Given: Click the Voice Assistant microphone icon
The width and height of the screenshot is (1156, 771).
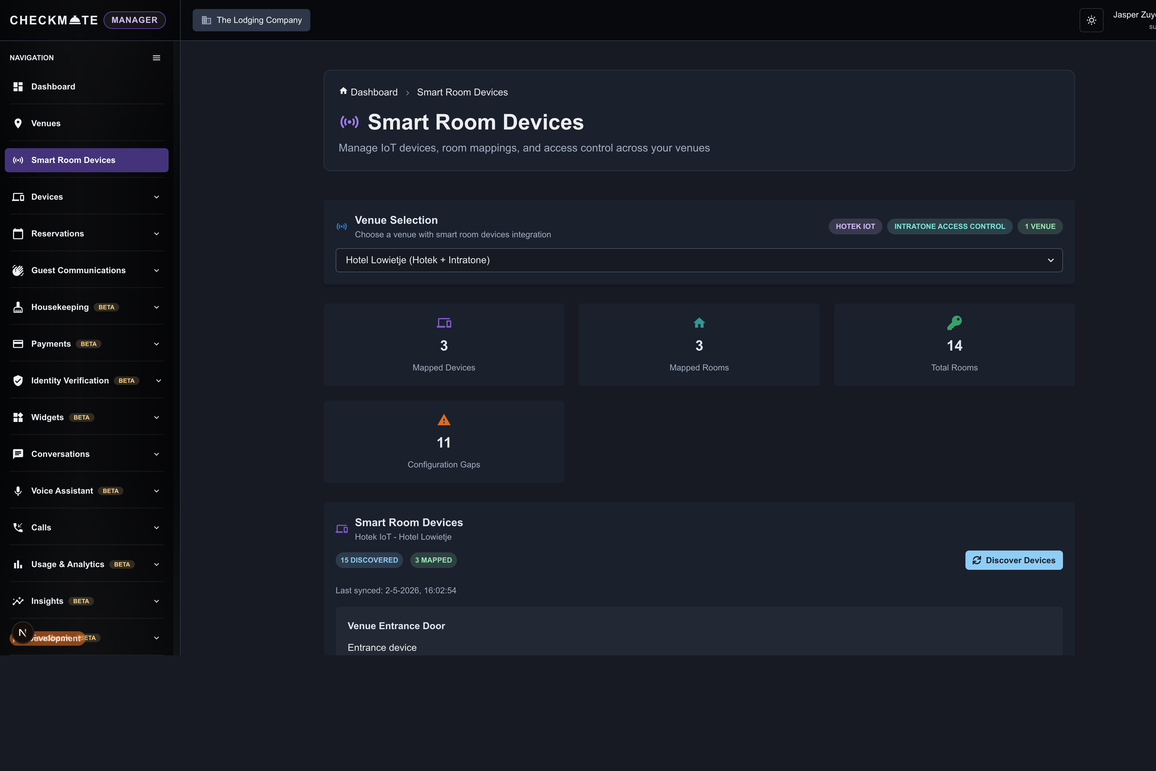Looking at the screenshot, I should (x=18, y=491).
